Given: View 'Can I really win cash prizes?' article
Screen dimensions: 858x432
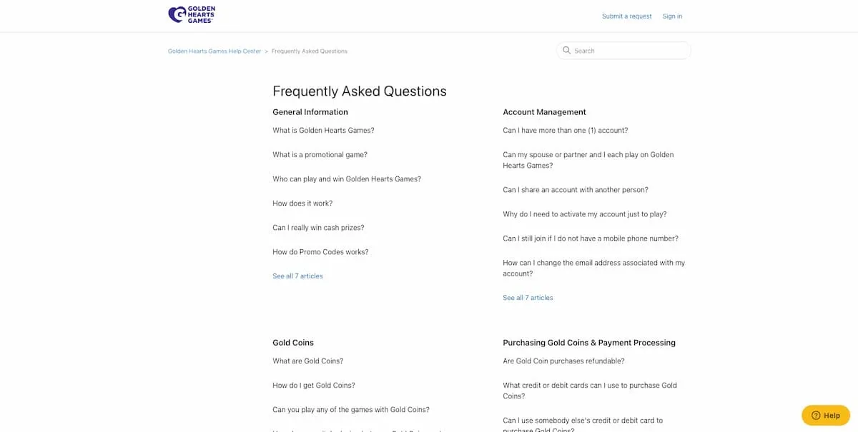Looking at the screenshot, I should pyautogui.click(x=318, y=227).
